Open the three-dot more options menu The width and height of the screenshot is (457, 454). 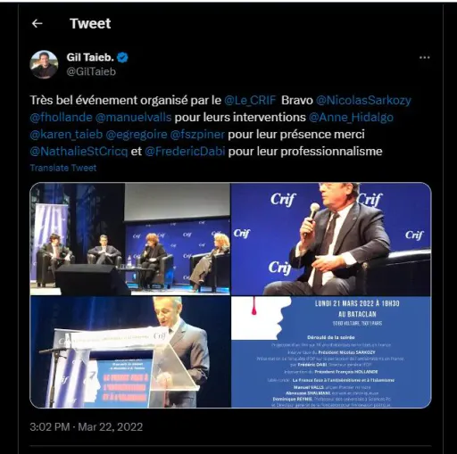click(424, 57)
